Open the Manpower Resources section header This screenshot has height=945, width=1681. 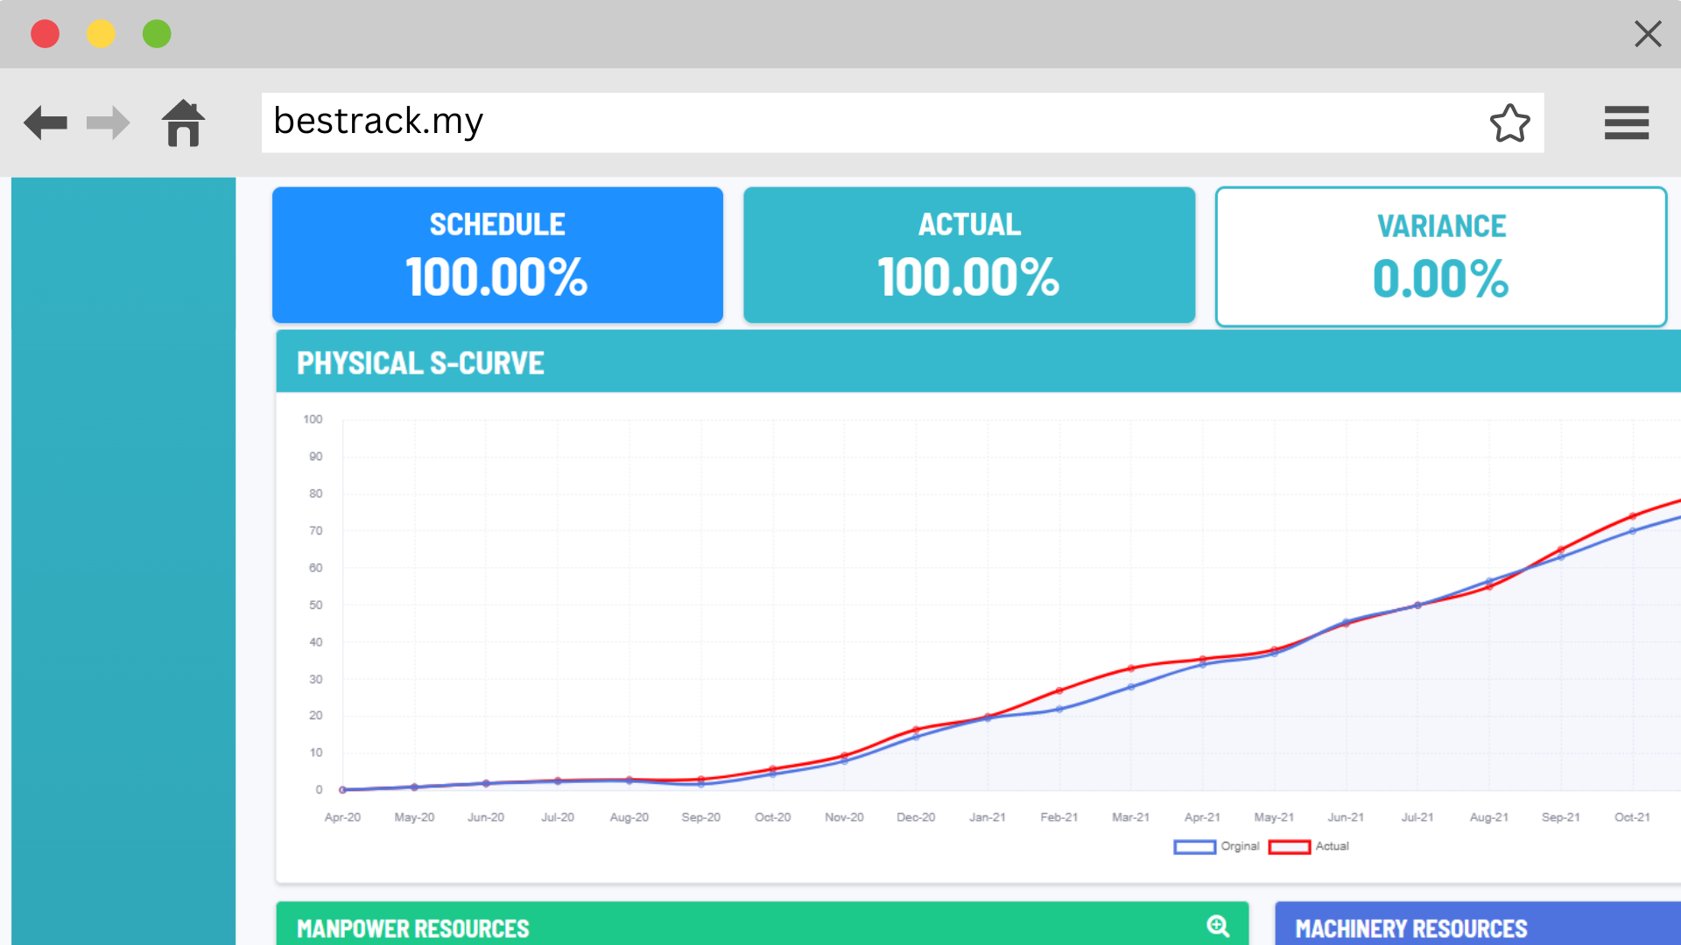411,928
